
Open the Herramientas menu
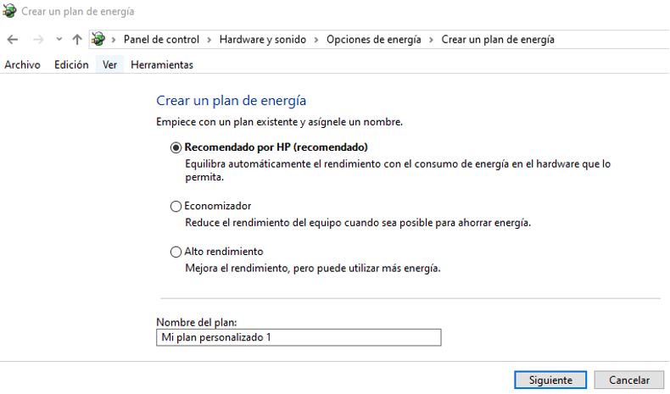(x=162, y=64)
